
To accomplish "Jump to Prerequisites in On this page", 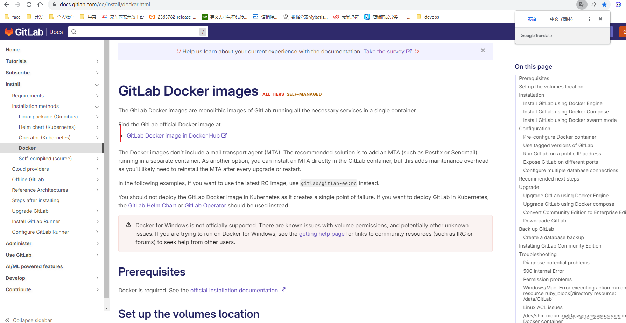I will coord(534,78).
